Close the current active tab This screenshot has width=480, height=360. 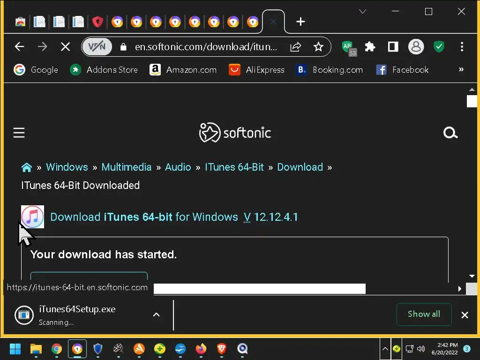[273, 22]
